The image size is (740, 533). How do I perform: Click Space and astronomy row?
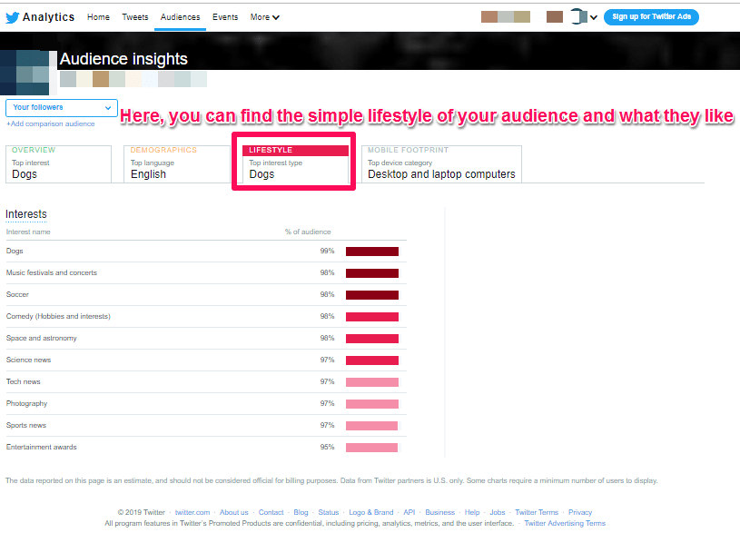coord(206,339)
